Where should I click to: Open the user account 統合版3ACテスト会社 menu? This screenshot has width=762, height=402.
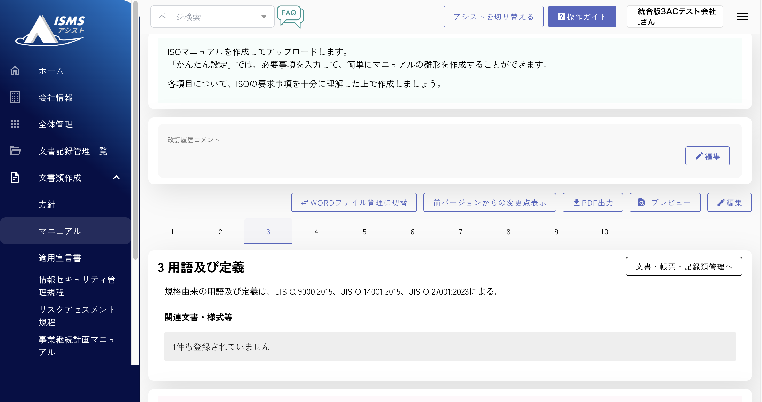tap(674, 17)
